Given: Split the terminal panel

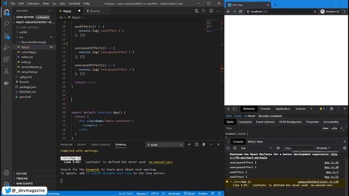Looking at the screenshot, I should pos(197,144).
